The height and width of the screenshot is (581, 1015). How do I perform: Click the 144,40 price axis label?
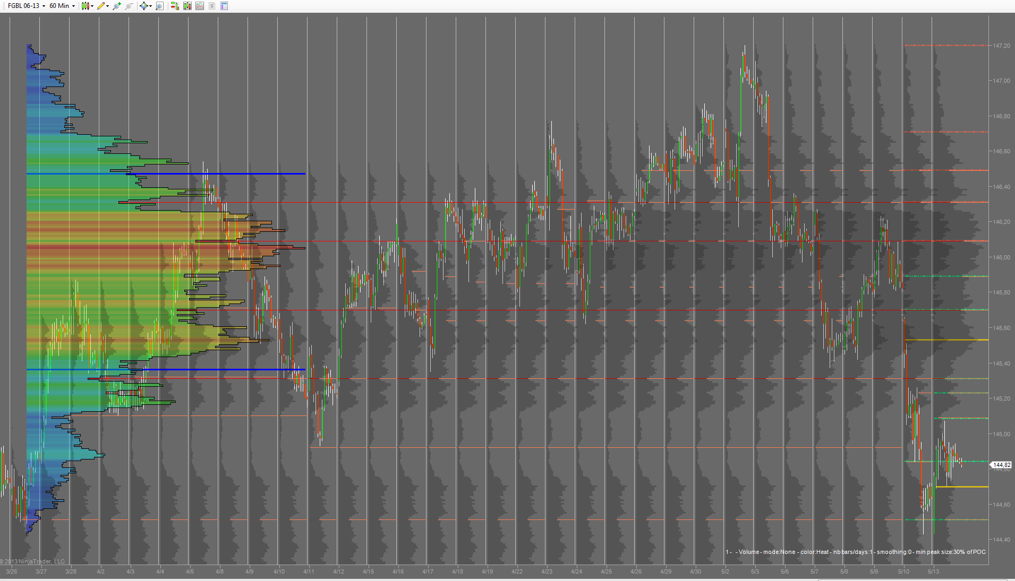click(x=1002, y=540)
